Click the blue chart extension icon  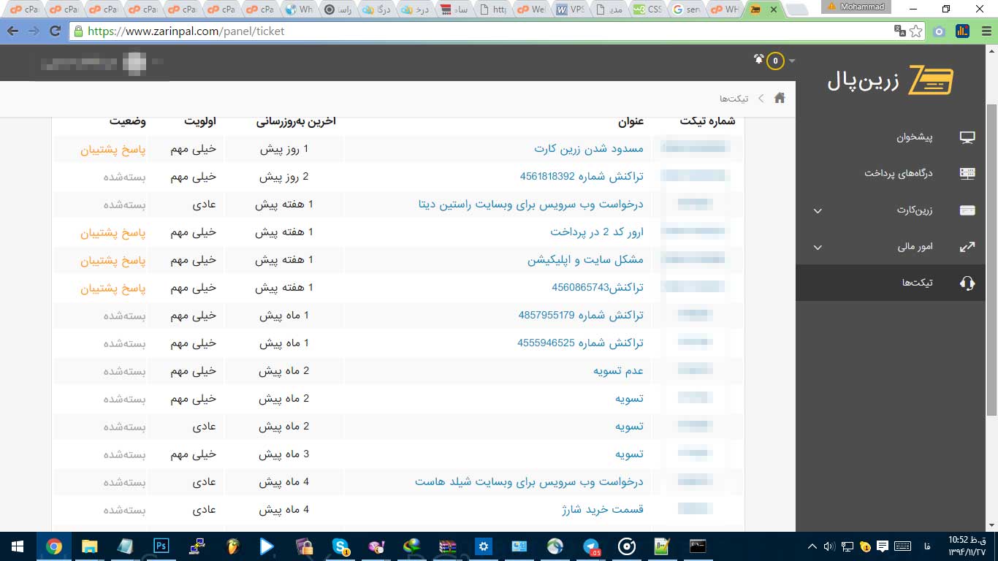962,31
